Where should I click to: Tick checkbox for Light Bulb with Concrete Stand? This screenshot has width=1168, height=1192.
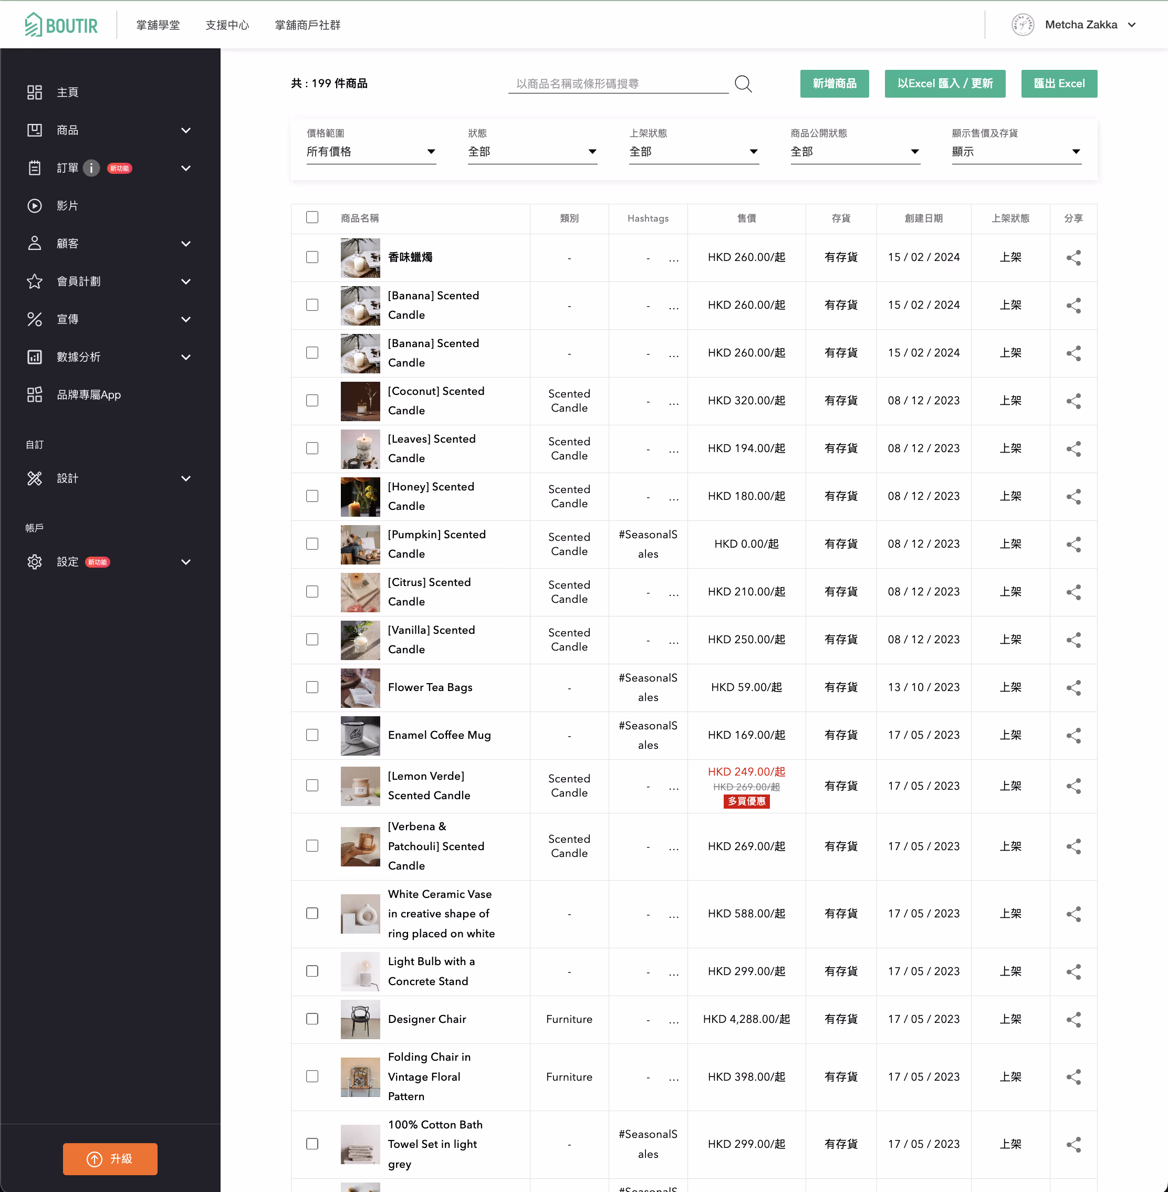[x=312, y=971]
